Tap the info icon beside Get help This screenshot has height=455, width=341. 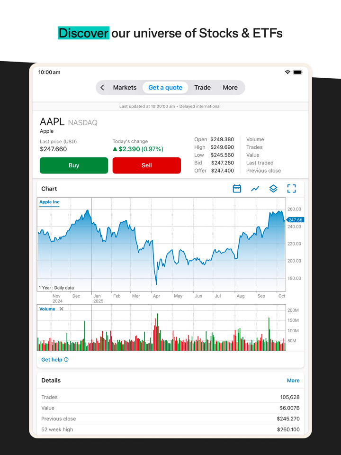pyautogui.click(x=66, y=360)
